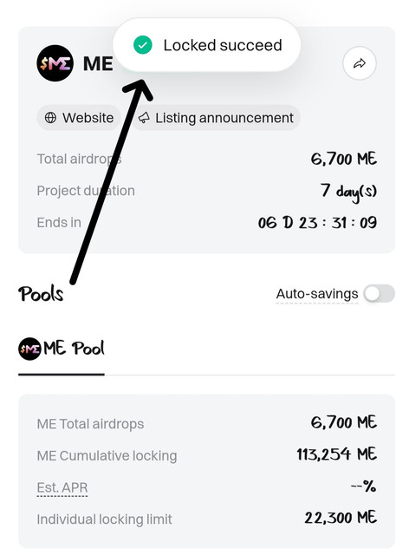Click the ME token name title

[98, 63]
